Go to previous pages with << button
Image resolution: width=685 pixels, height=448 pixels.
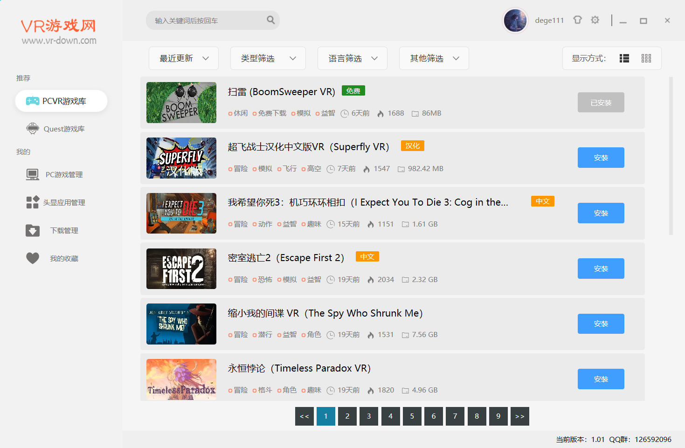304,416
